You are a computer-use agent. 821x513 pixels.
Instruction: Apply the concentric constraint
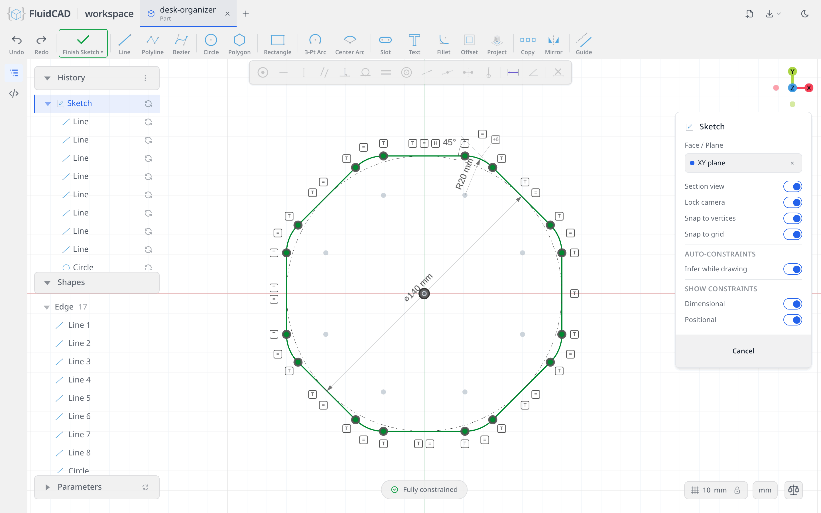tap(407, 72)
